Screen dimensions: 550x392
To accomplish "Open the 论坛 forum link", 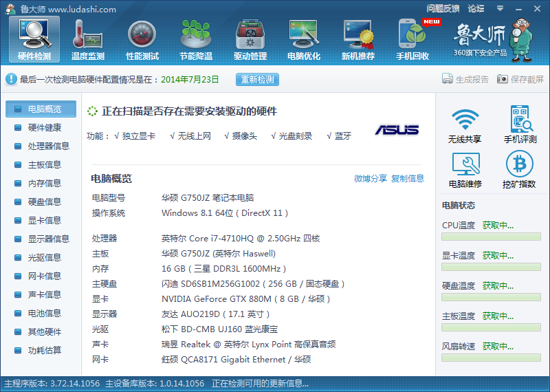I will pos(476,8).
